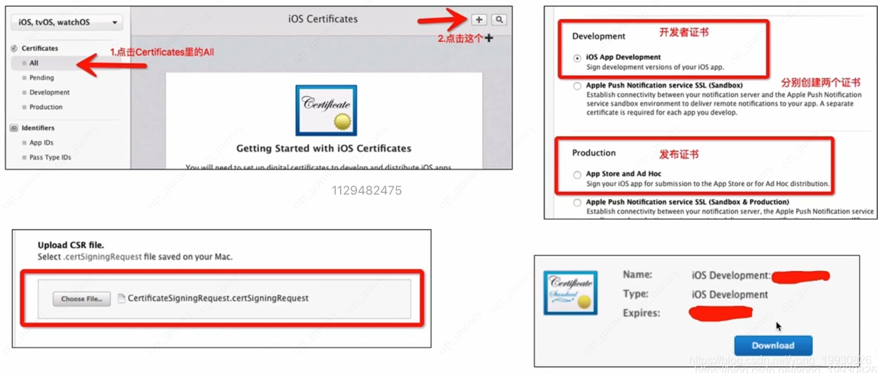878x373 pixels.
Task: Click the Certificate image above Getting Started
Action: (x=326, y=110)
